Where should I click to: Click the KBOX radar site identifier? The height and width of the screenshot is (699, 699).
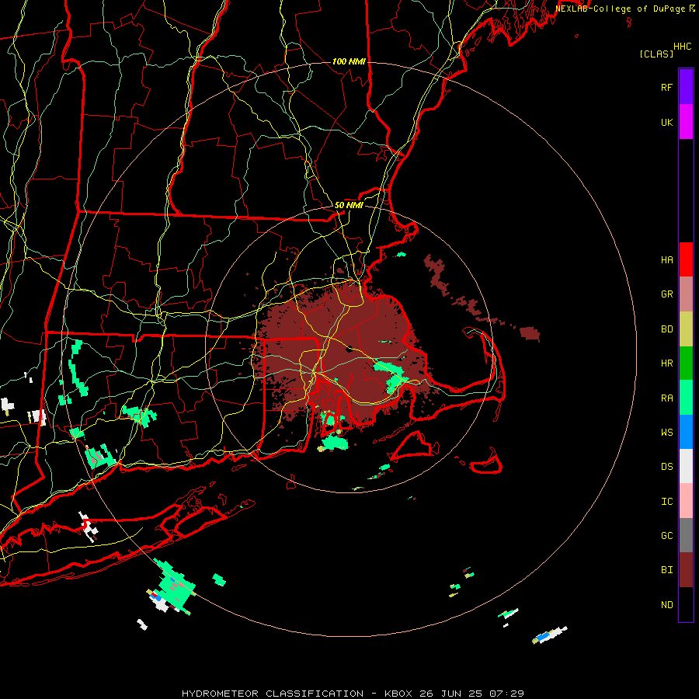coord(399,694)
